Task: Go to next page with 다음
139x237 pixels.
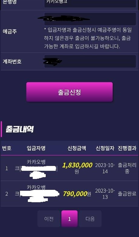Action: click(x=90, y=219)
